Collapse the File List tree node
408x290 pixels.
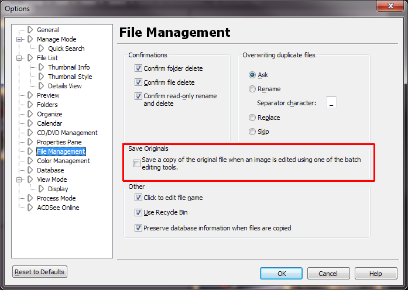click(19, 58)
